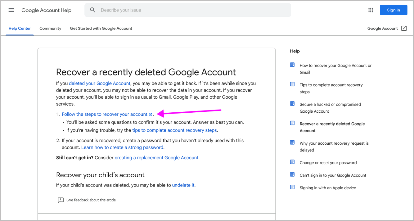Click article icon beside Recover recently deleted account

pyautogui.click(x=292, y=123)
